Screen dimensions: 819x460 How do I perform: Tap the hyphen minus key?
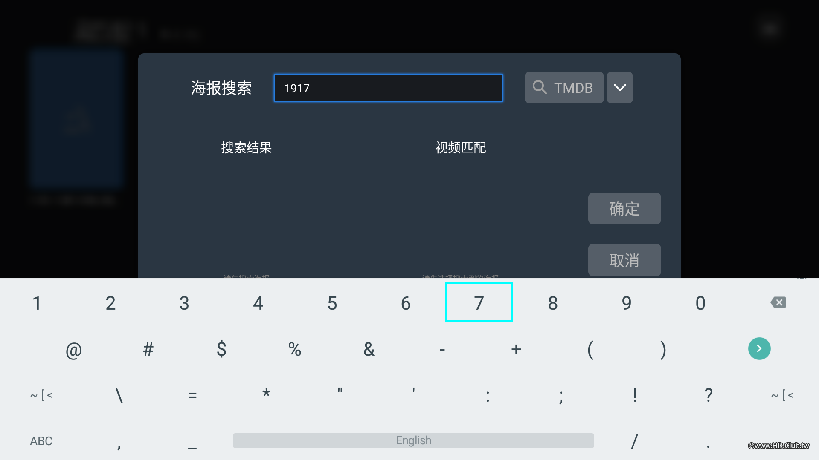442,350
